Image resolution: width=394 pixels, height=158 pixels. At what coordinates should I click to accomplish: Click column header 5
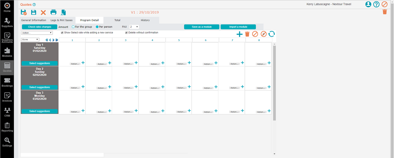click(x=179, y=40)
